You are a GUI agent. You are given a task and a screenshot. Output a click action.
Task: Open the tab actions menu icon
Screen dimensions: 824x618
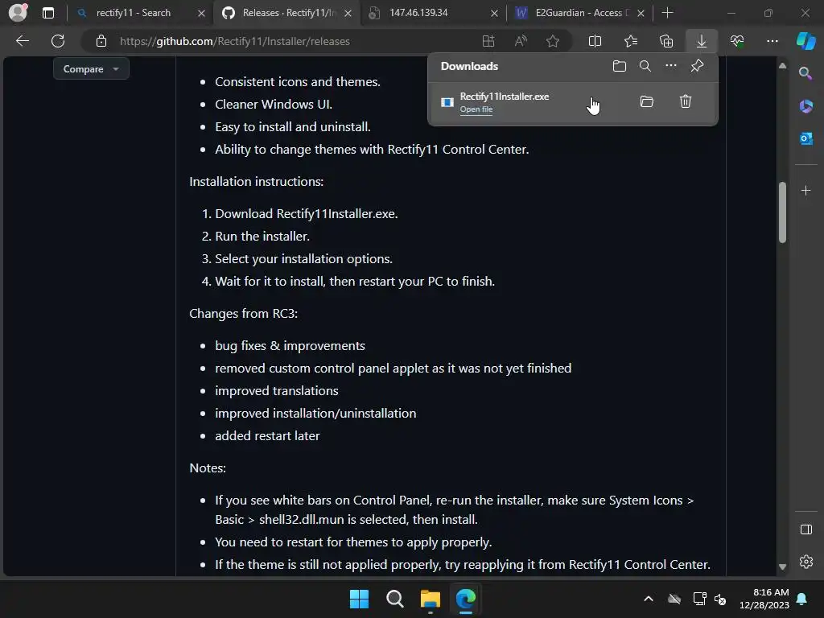[47, 13]
